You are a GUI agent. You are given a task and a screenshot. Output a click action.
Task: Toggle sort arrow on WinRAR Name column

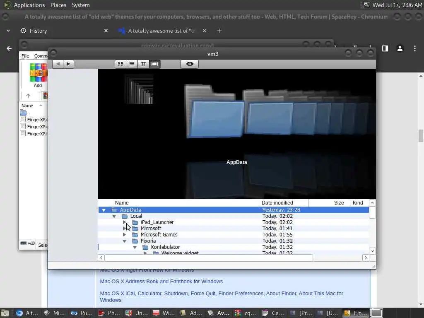coord(41,106)
